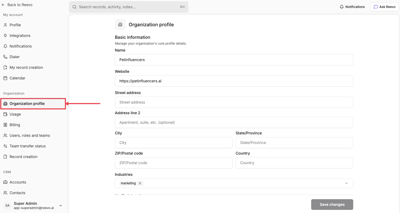Click the Team transfer status arrows icon
The width and height of the screenshot is (400, 213).
[x=5, y=146]
